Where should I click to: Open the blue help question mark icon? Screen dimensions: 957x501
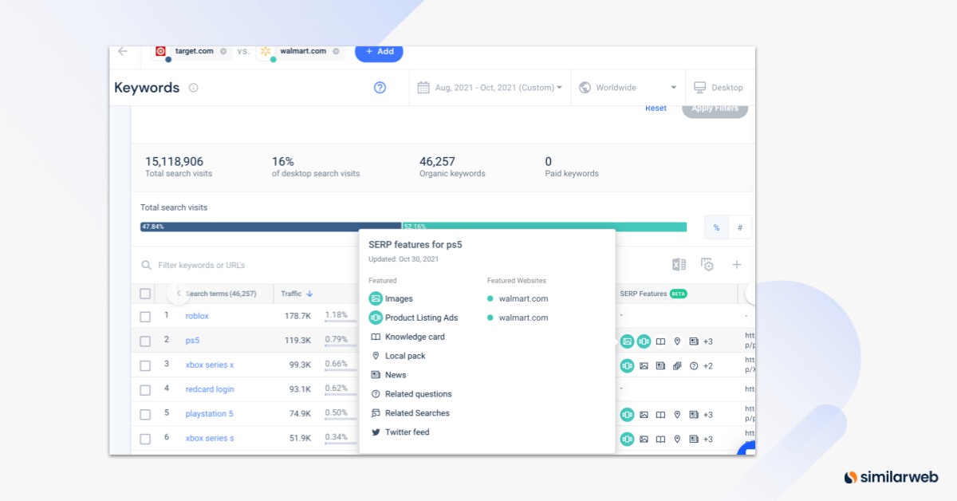pyautogui.click(x=380, y=88)
